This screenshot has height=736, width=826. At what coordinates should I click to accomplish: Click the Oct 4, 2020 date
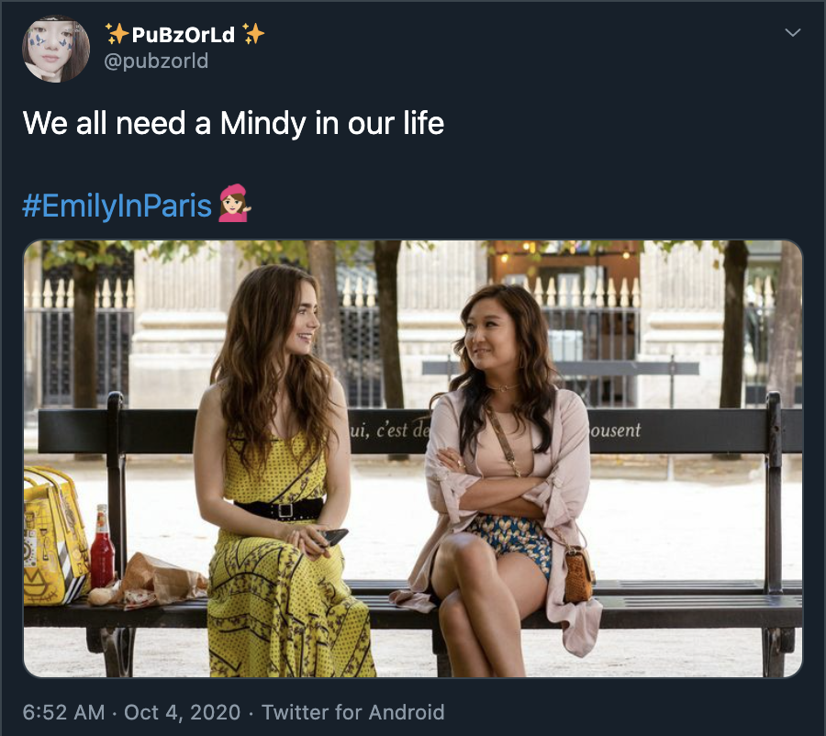(x=183, y=712)
